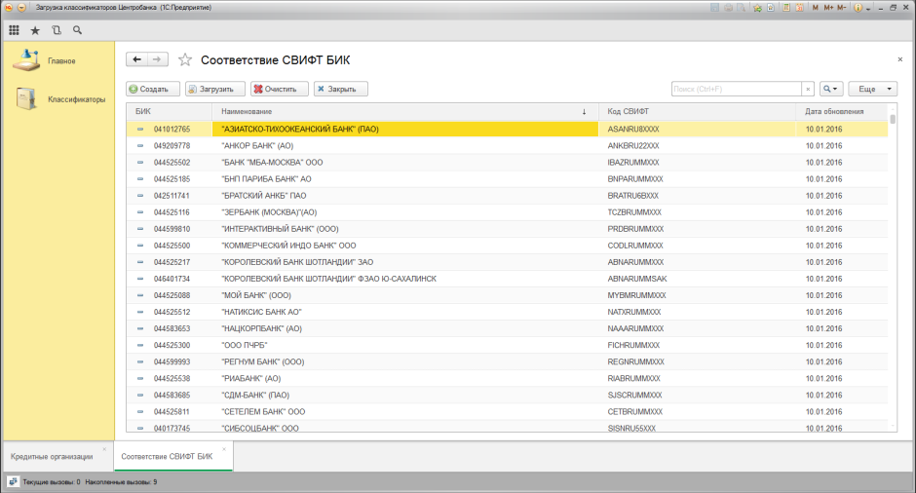Select row "ООО ПЧРБ"
Viewport: 916px width, 493px height.
[x=507, y=345]
